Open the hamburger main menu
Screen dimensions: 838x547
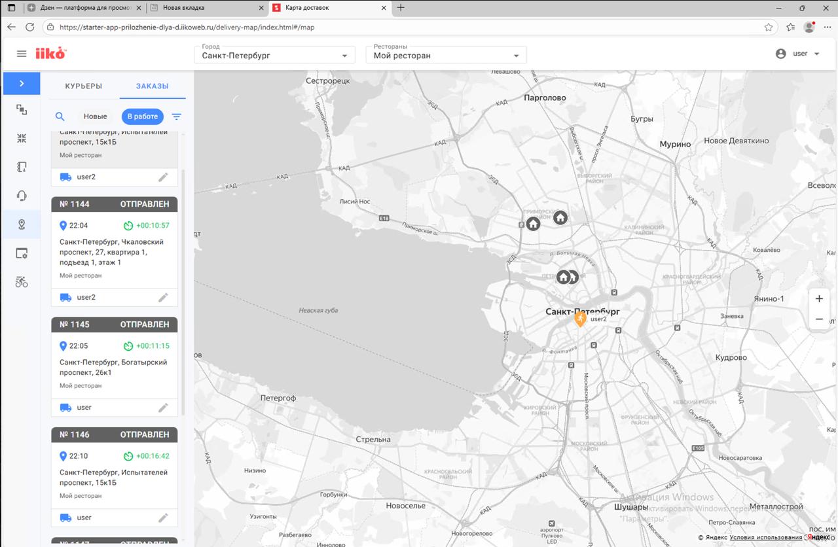click(22, 54)
